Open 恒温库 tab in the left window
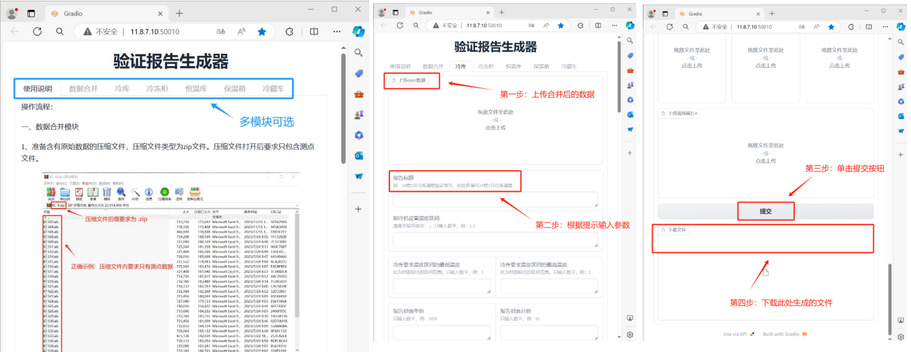Image resolution: width=911 pixels, height=352 pixels. pos(196,89)
